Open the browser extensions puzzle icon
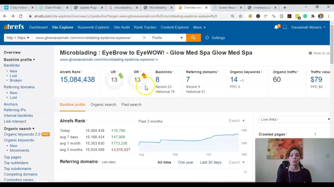The height and width of the screenshot is (187, 334). (x=313, y=16)
